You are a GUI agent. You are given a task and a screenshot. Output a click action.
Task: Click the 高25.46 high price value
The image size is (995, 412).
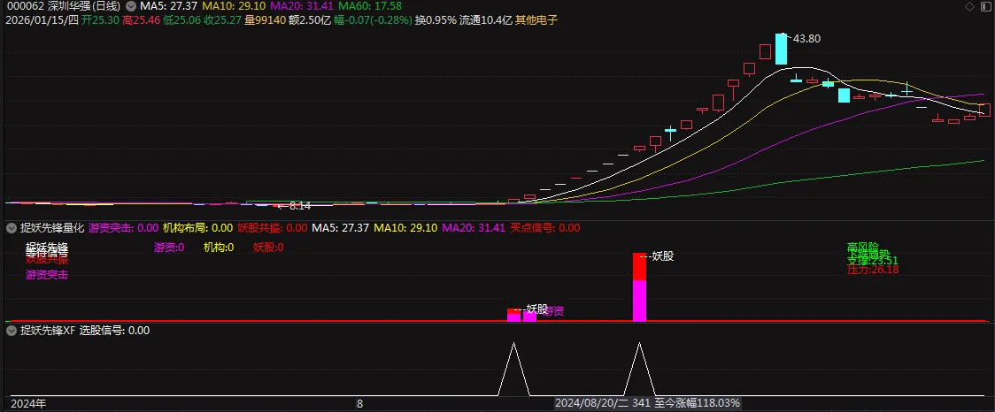click(x=141, y=19)
